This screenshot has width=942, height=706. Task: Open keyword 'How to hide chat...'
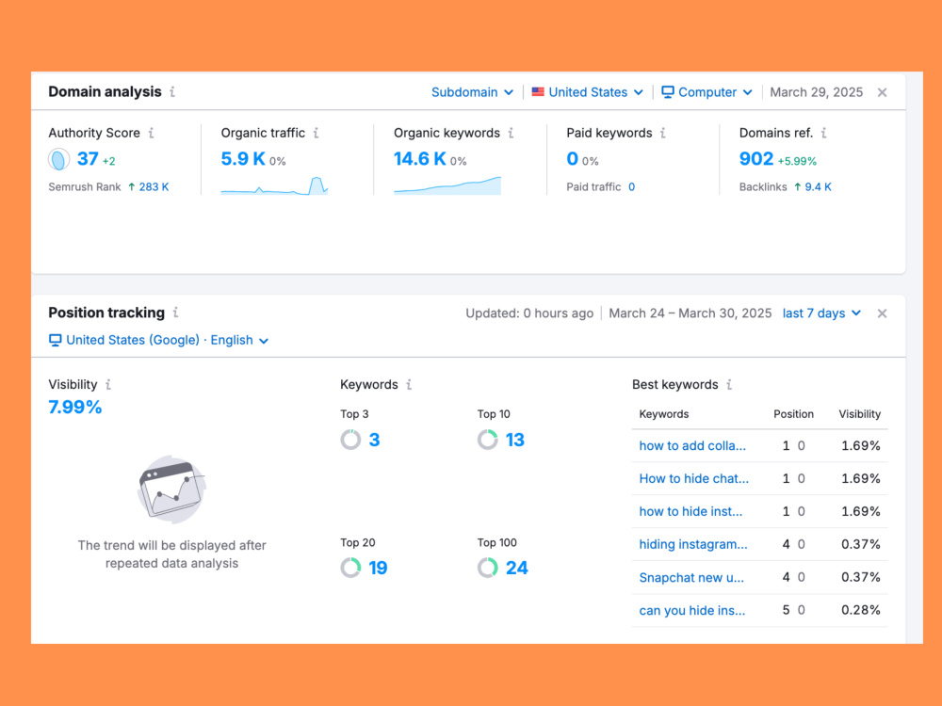694,478
